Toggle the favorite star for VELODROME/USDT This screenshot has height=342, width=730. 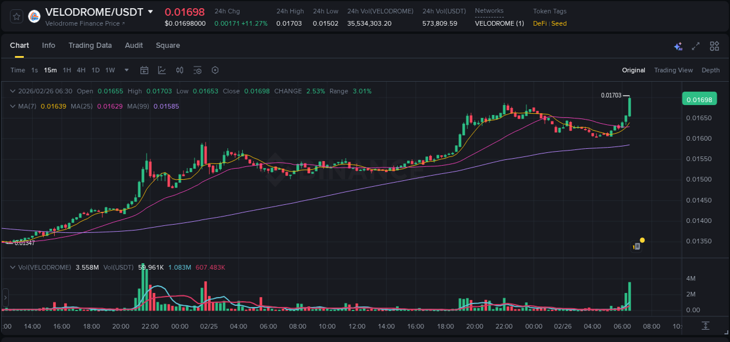point(16,16)
